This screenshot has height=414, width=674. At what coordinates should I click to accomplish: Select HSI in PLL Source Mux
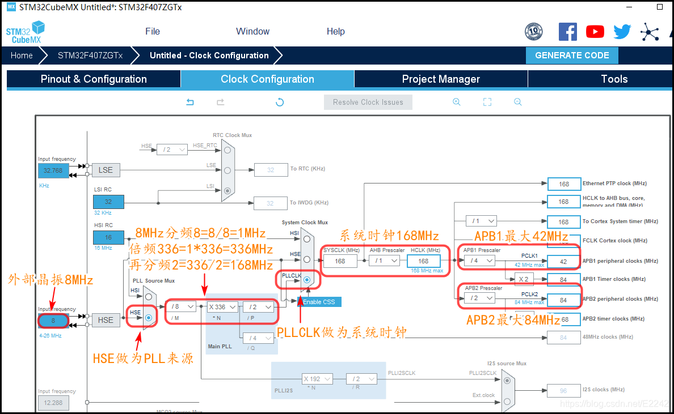(x=148, y=297)
